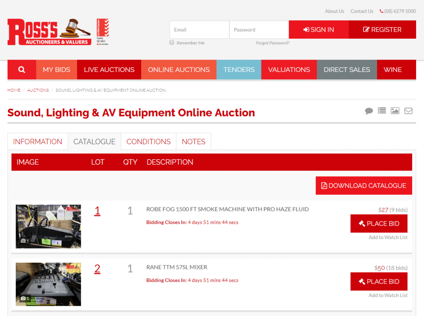The width and height of the screenshot is (424, 316).
Task: Open Rane TTM 57SL mixer thumbnail
Action: click(48, 284)
